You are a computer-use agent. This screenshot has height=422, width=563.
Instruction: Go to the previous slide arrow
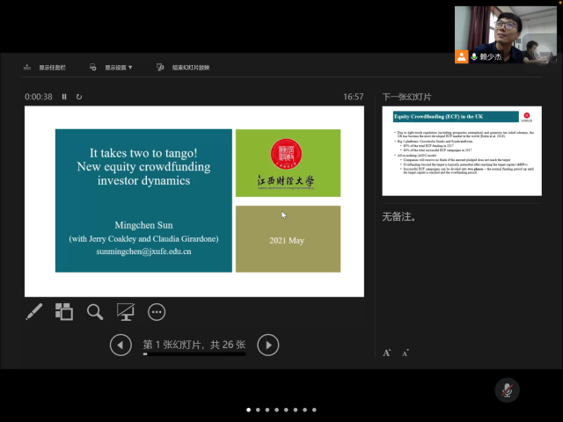[121, 346]
